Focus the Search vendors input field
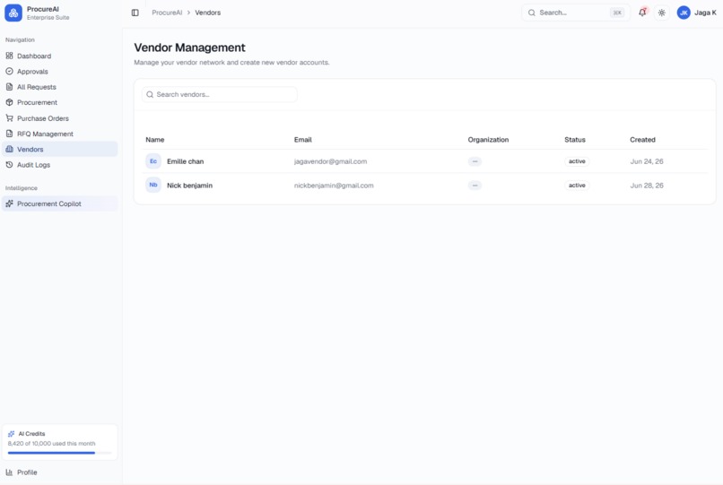This screenshot has height=485, width=723. click(x=220, y=94)
